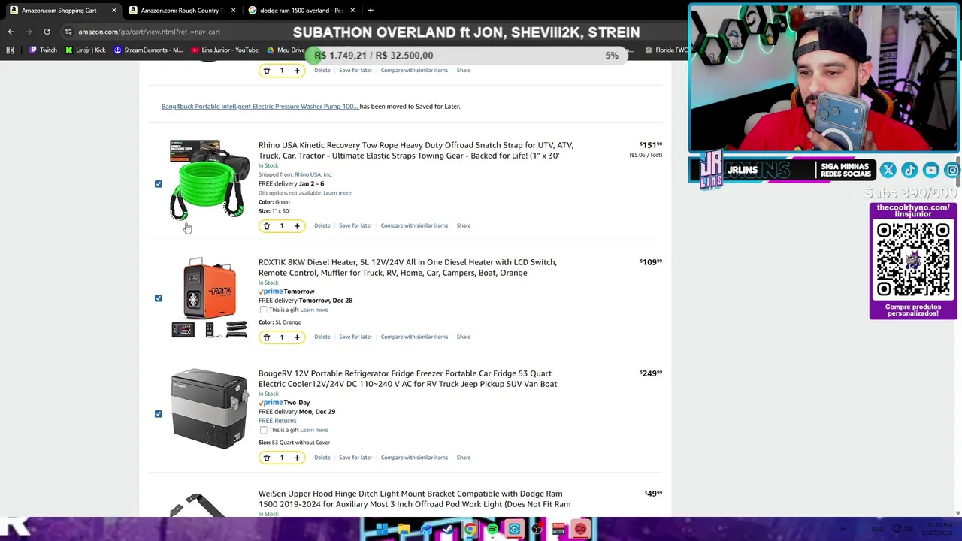Viewport: 962px width, 541px height.
Task: Open the Meu Drive bookmark
Action: coord(286,50)
